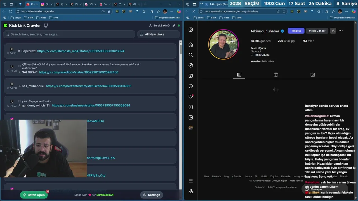Image resolution: width=358 pixels, height=201 pixels.
Task: Reload the linkcrawler.pages.dev page
Action: (x=11, y=11)
